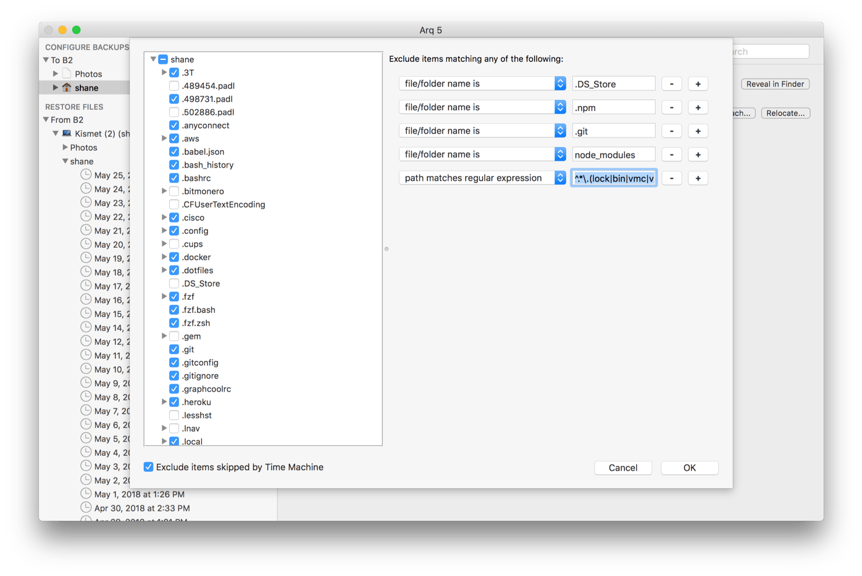Click the clock icon beside Apr 30, 2018
Image resolution: width=862 pixels, height=576 pixels.
(x=86, y=507)
